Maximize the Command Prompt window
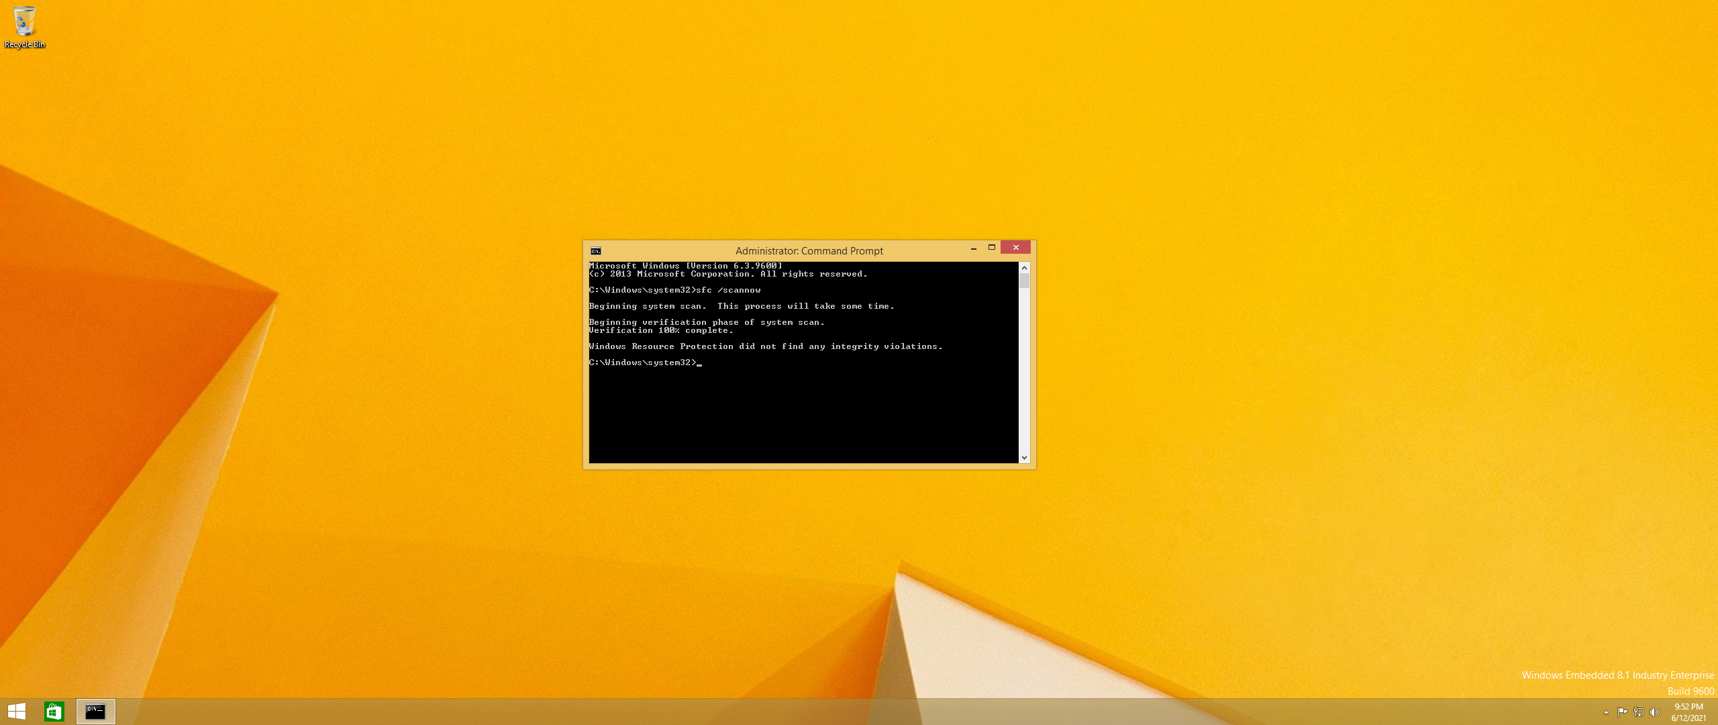Screen dimensions: 1718x725 pos(992,248)
